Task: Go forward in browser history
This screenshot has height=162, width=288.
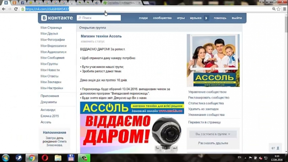Action: click(10, 9)
